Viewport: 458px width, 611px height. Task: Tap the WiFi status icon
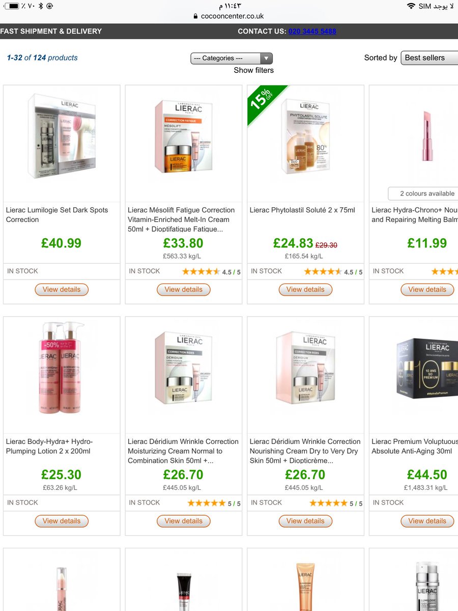pos(411,6)
